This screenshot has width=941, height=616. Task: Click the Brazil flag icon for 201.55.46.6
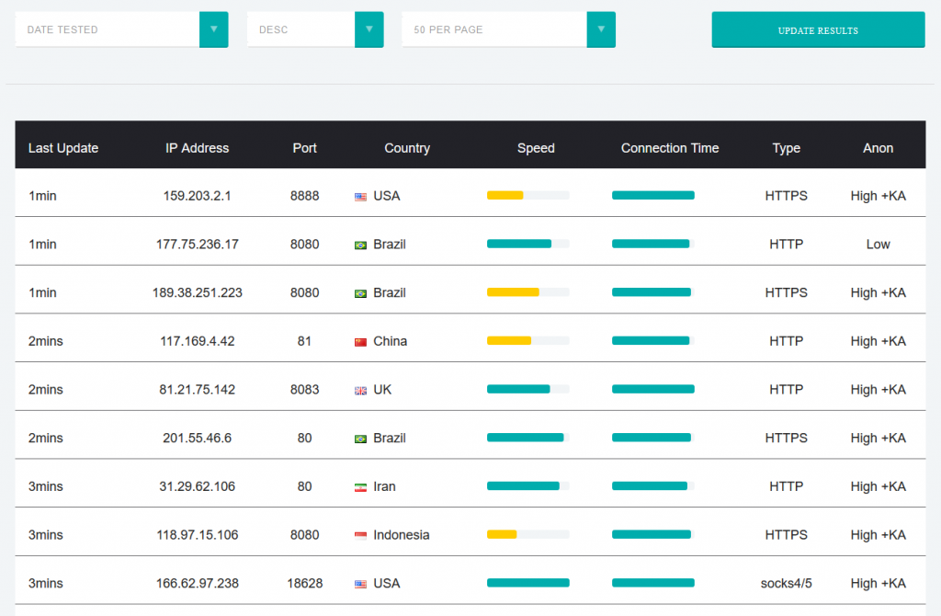click(x=360, y=439)
